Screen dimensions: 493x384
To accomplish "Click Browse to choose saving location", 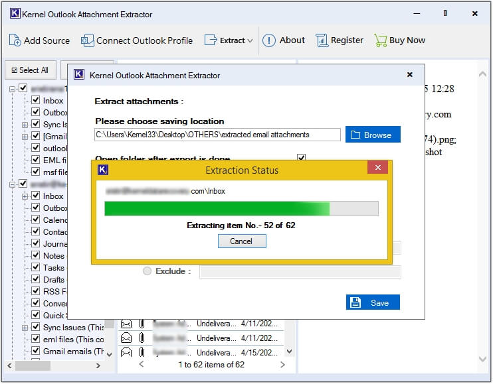I will click(x=373, y=135).
